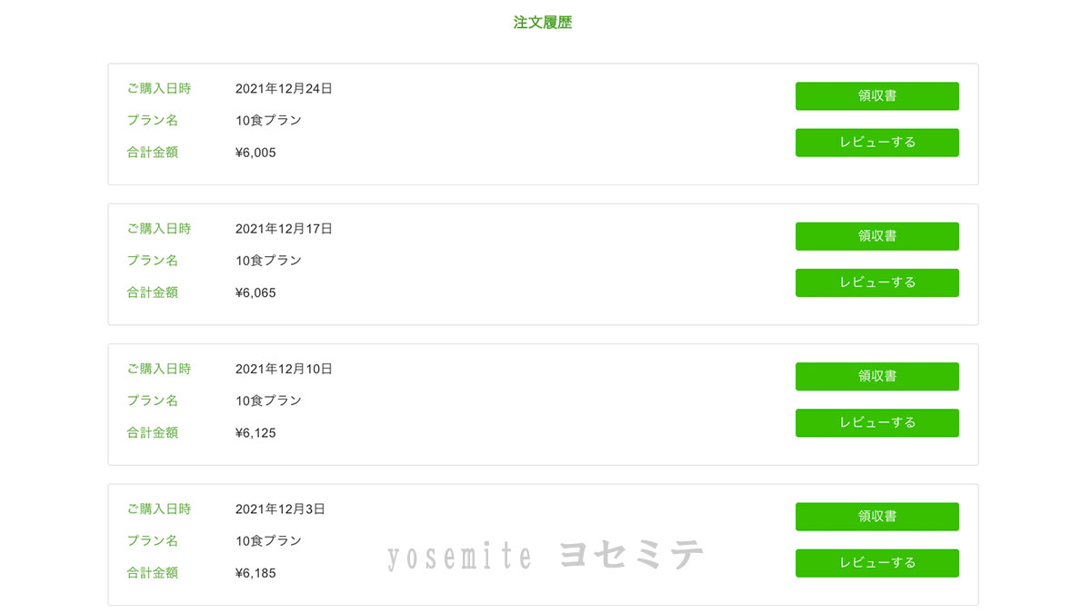Screen dimensions: 1091x613
Task: Click レビューする on the December 3 order
Action: click(x=876, y=563)
